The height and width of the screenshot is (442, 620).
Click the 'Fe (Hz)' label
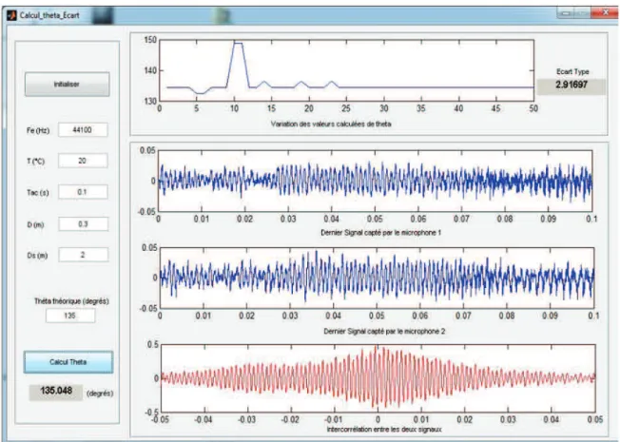(38, 130)
